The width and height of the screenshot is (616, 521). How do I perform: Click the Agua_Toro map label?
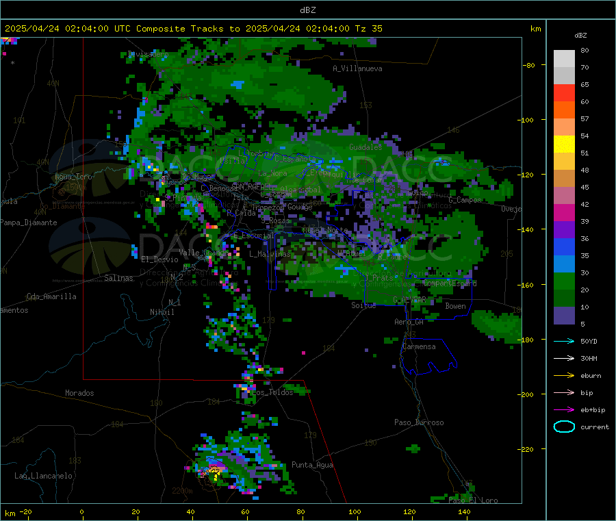pos(73,177)
